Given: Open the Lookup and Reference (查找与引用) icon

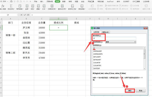Looking at the screenshot, I should [x=62, y=6].
